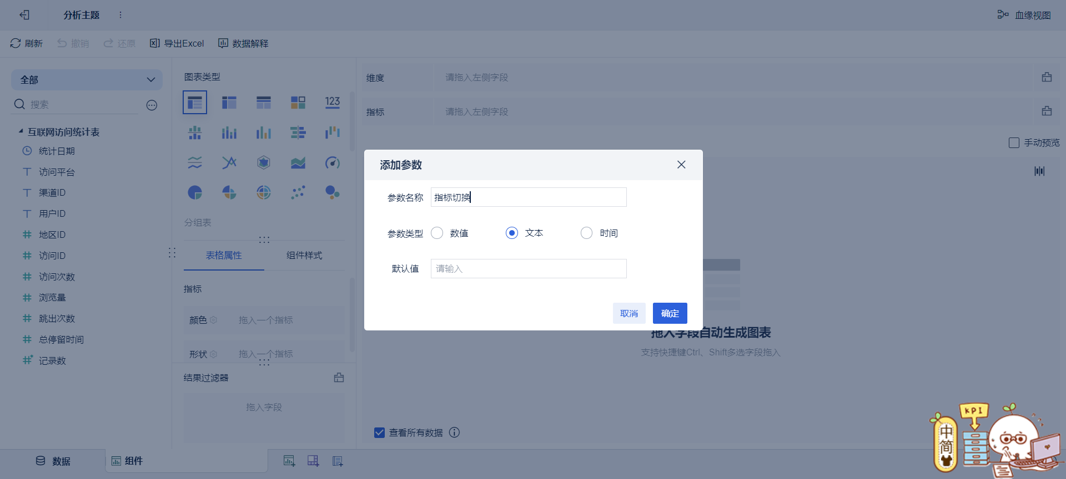Pick the area chart icon
Viewport: 1066px width, 479px height.
tap(298, 162)
